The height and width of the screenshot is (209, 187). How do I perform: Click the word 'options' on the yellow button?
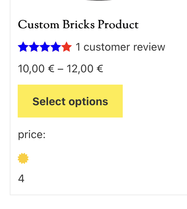click(88, 102)
